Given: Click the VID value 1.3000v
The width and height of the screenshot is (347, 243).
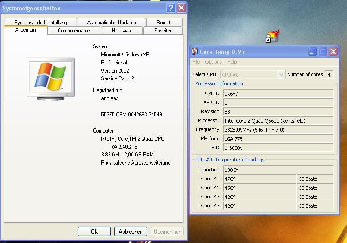Looking at the screenshot, I should pos(279,148).
